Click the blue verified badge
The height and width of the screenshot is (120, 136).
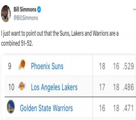point(39,10)
